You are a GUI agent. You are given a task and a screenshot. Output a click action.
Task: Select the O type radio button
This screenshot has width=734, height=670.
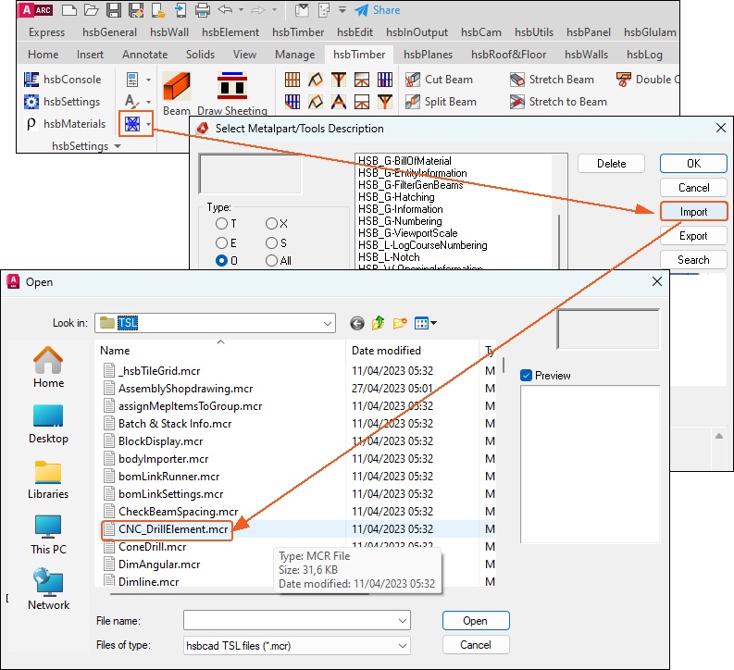[221, 261]
